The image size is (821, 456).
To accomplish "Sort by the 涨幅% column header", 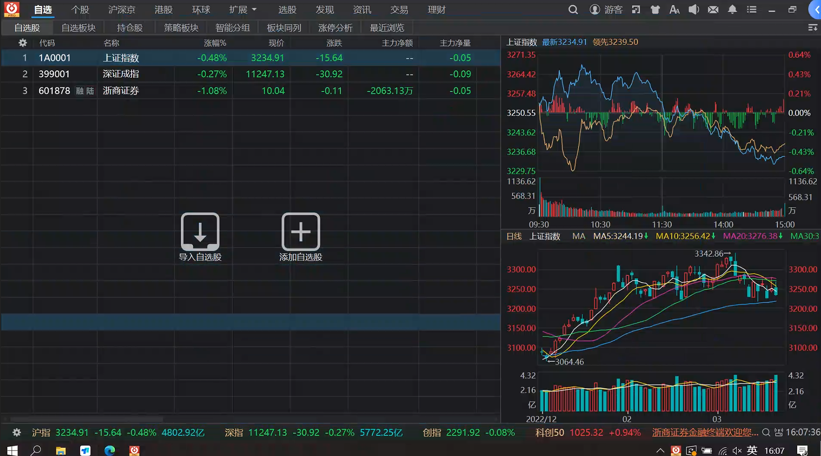I will pyautogui.click(x=215, y=43).
